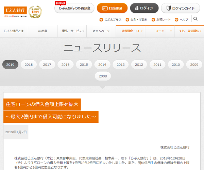Expand the くじ・公営競技 dropdown arrow
This screenshot has width=204, height=170.
click(x=201, y=31)
